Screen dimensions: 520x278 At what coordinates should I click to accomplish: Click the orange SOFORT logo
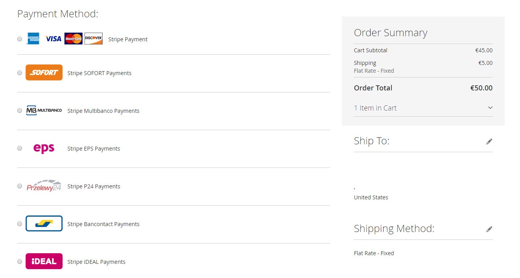[x=44, y=72]
